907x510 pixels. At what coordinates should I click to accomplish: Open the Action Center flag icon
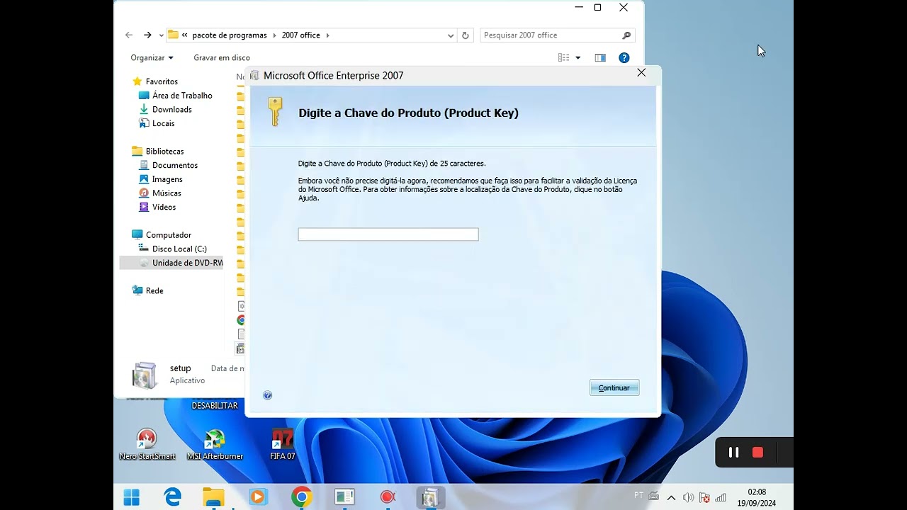(704, 497)
